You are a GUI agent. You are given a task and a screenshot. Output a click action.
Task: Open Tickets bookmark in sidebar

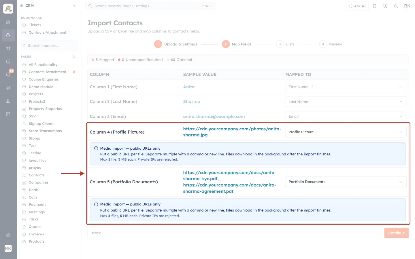35,25
